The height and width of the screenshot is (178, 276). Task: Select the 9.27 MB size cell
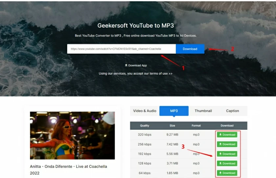[x=172, y=135]
